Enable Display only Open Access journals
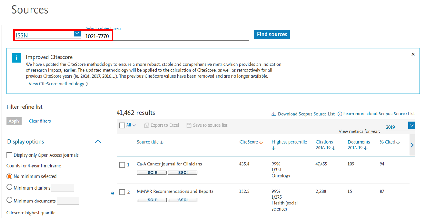This screenshot has height=219, width=426. (9, 155)
